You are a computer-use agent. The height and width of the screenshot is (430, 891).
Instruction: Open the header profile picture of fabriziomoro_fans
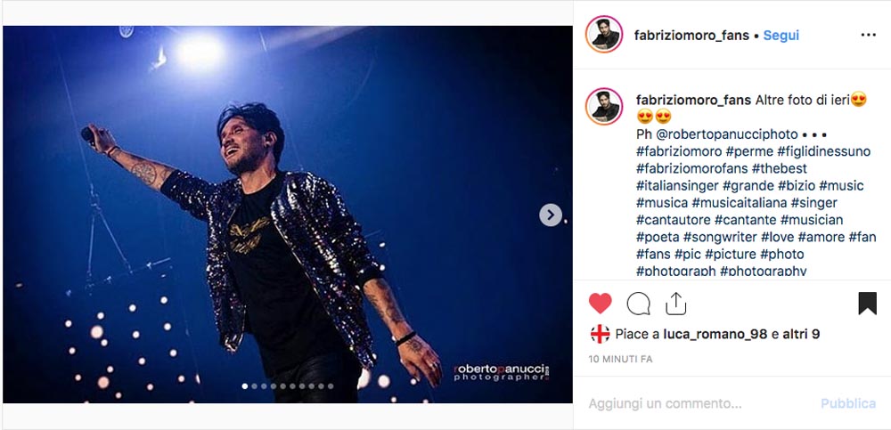[x=604, y=34]
